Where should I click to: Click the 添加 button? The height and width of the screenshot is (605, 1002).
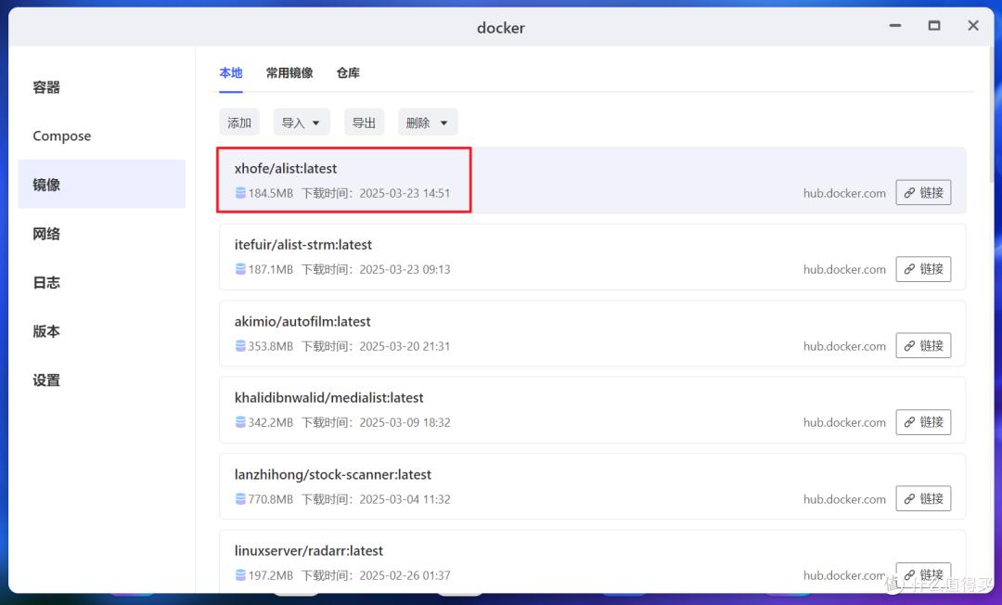tap(239, 122)
